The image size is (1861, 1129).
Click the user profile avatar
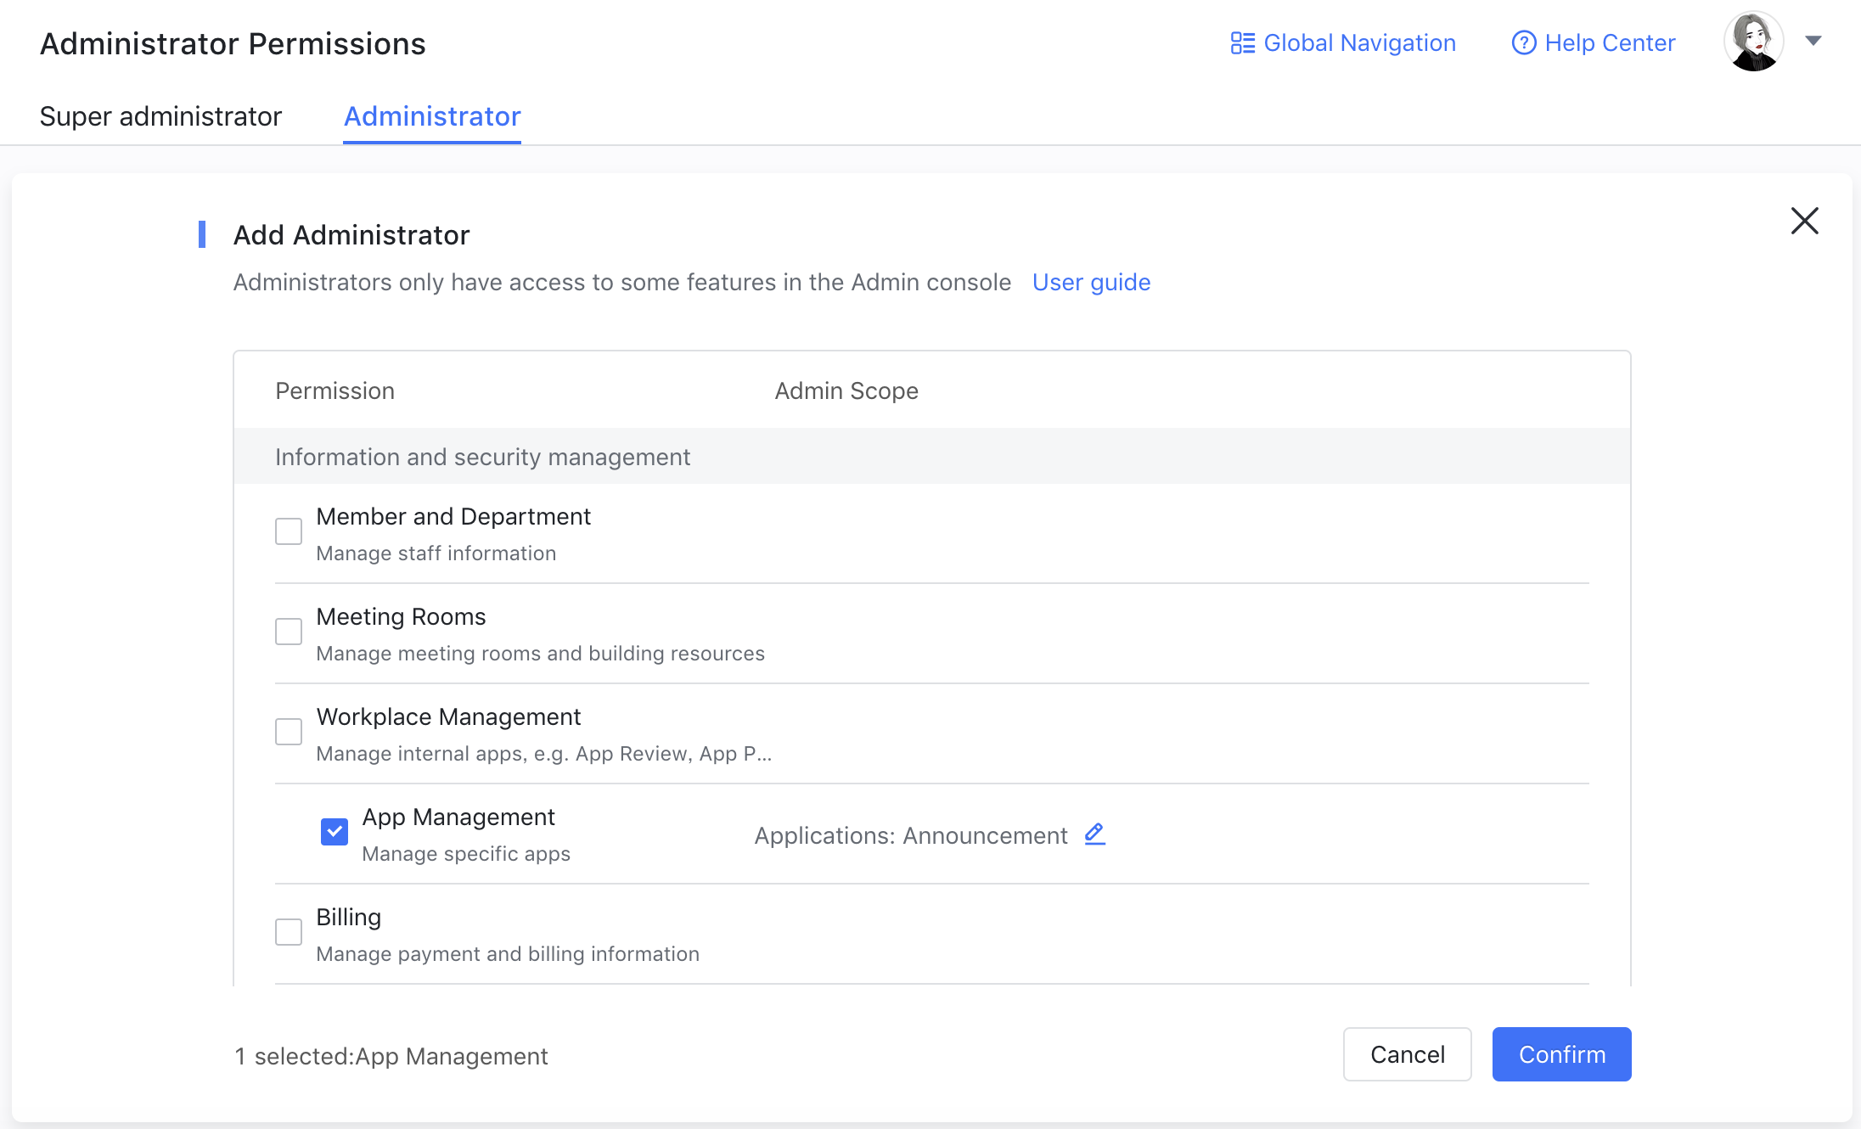[1753, 42]
